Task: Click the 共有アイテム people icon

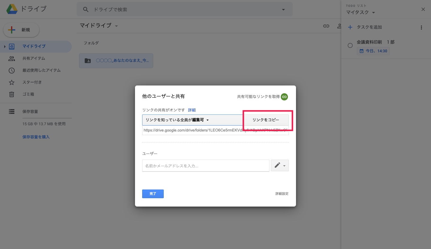Action: click(12, 58)
